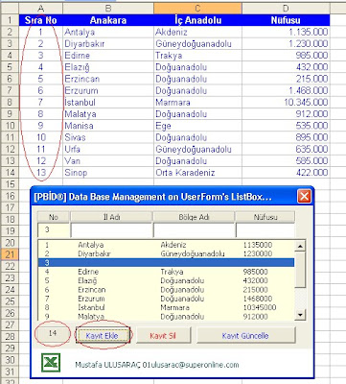The image size is (346, 384).
Task: Select worksheet row 15 header
Action: click(x=10, y=184)
